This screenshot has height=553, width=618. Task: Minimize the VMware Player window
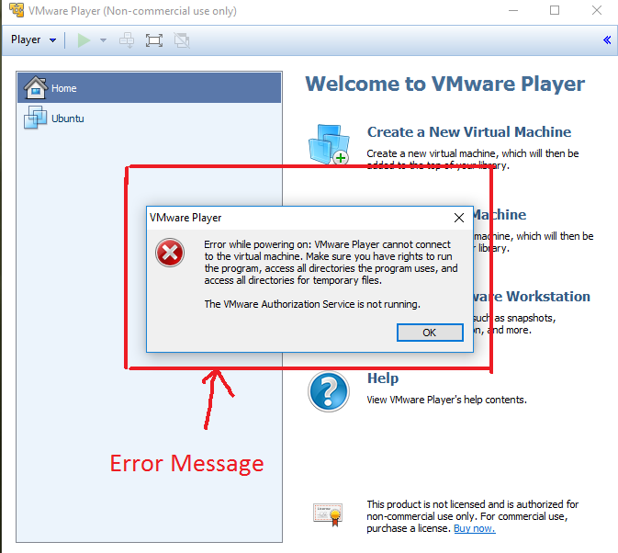tap(513, 10)
